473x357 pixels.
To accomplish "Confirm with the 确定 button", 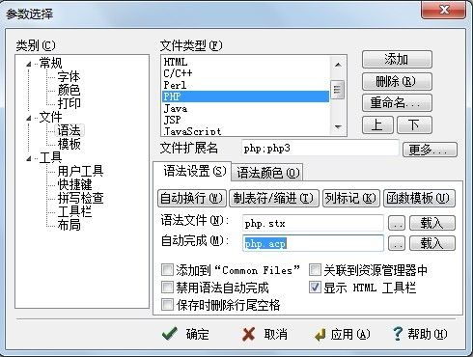I will pos(186,334).
